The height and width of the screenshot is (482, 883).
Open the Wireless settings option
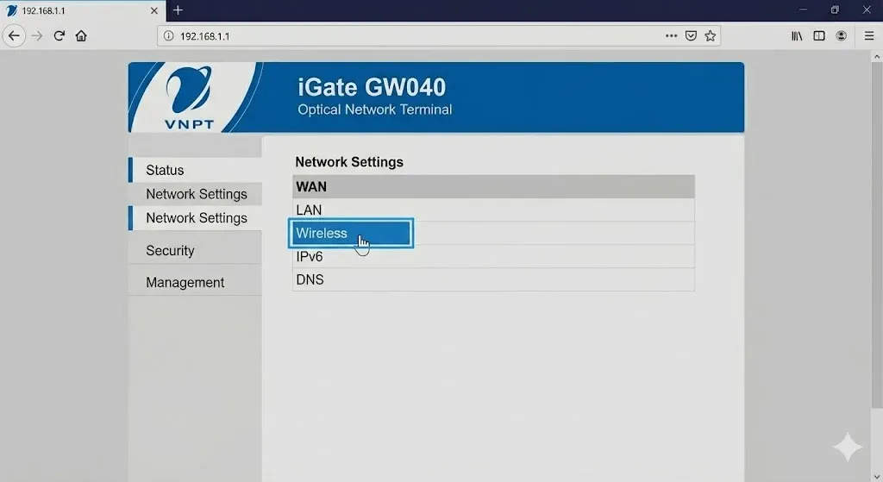[351, 233]
